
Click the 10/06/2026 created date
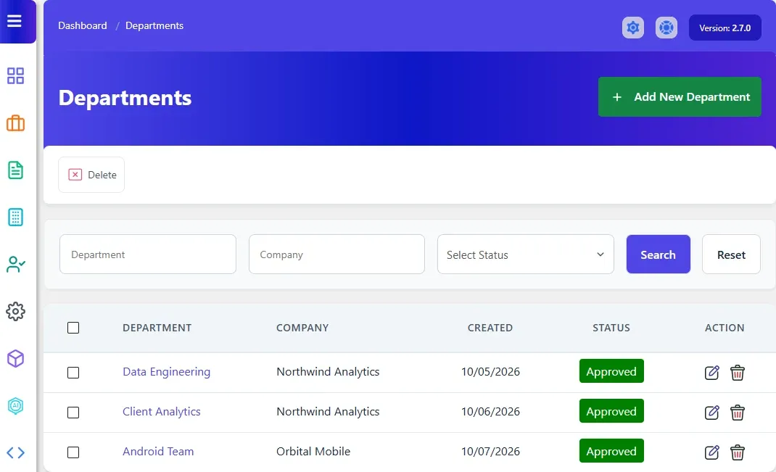pyautogui.click(x=490, y=412)
